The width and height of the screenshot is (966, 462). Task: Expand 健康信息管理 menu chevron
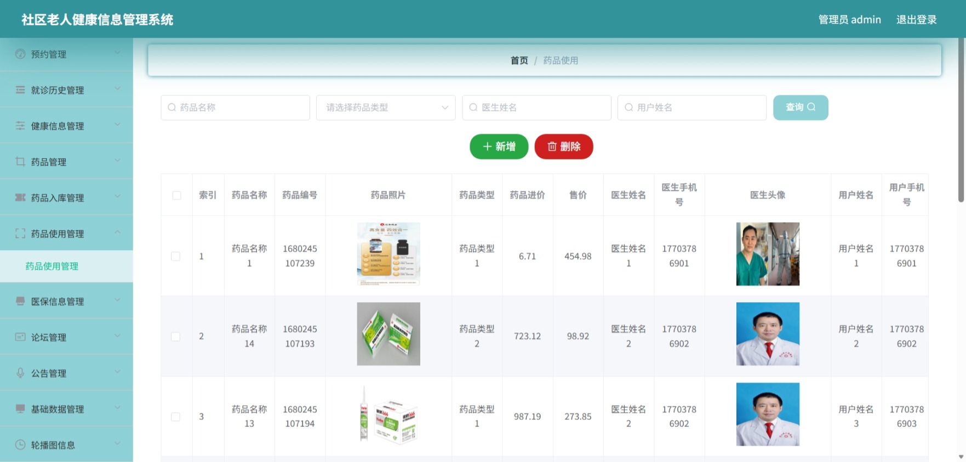click(x=117, y=124)
